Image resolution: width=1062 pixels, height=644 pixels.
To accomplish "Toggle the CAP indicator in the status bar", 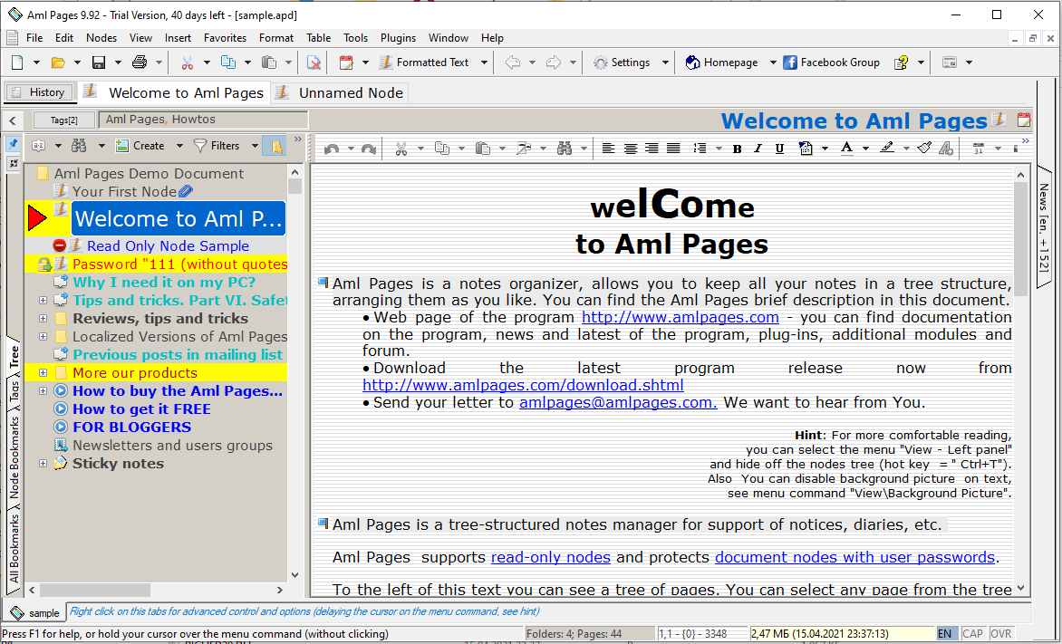I will 972,634.
